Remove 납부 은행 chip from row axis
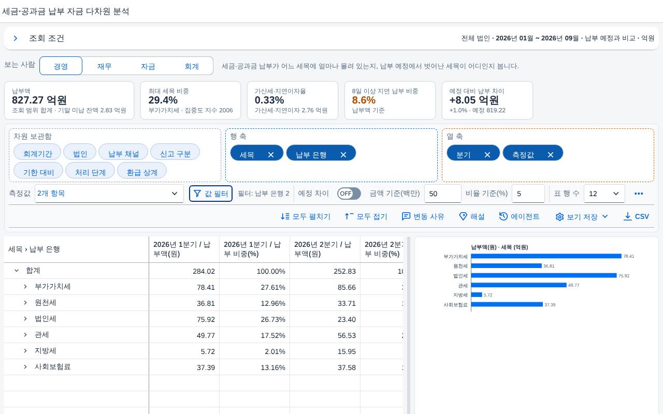The image size is (663, 414). coord(343,155)
